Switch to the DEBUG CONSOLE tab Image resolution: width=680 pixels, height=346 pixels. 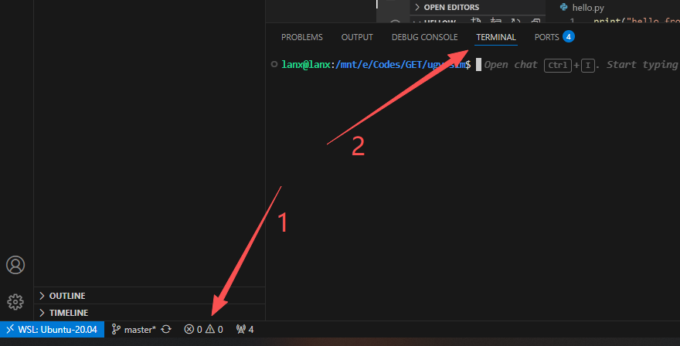coord(424,37)
